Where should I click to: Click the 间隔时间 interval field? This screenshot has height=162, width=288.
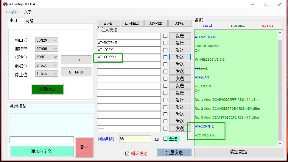coord(135,139)
